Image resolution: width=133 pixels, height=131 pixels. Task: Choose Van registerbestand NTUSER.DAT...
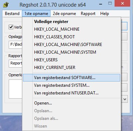[x=71, y=93]
